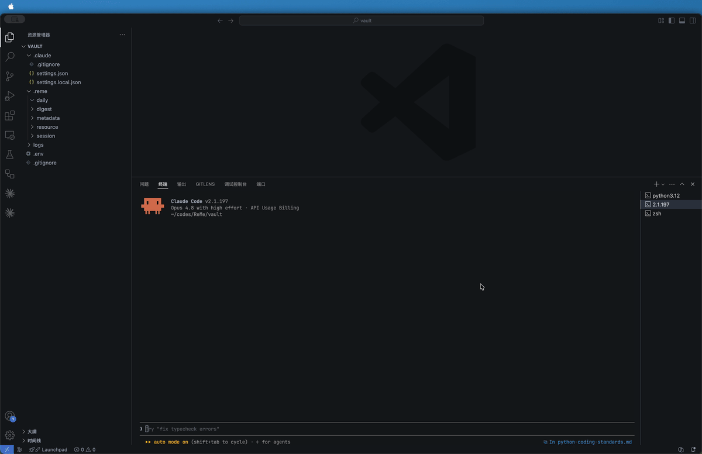Expand the session folder

tap(76, 136)
